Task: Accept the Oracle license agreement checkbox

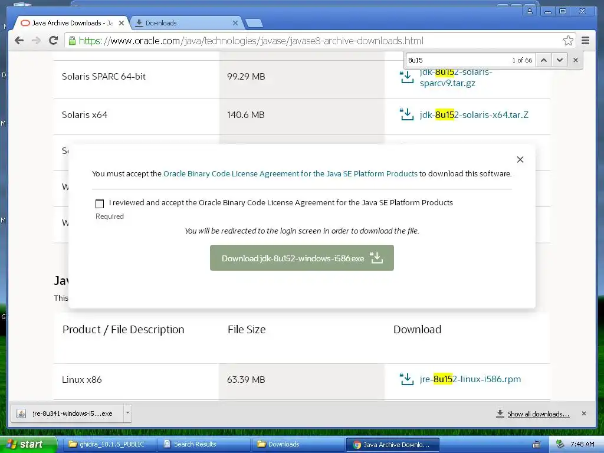Action: point(100,203)
